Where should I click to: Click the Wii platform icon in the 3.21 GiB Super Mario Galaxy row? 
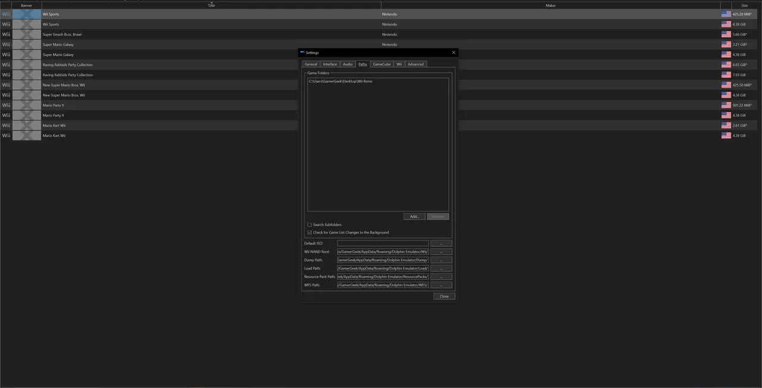pyautogui.click(x=6, y=45)
